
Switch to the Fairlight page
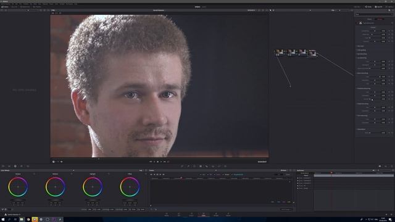pyautogui.click(x=216, y=215)
